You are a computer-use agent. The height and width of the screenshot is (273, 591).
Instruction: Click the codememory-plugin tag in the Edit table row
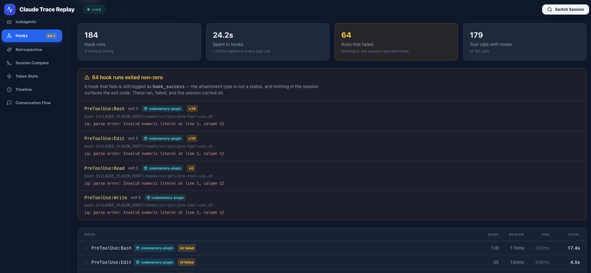pyautogui.click(x=154, y=262)
